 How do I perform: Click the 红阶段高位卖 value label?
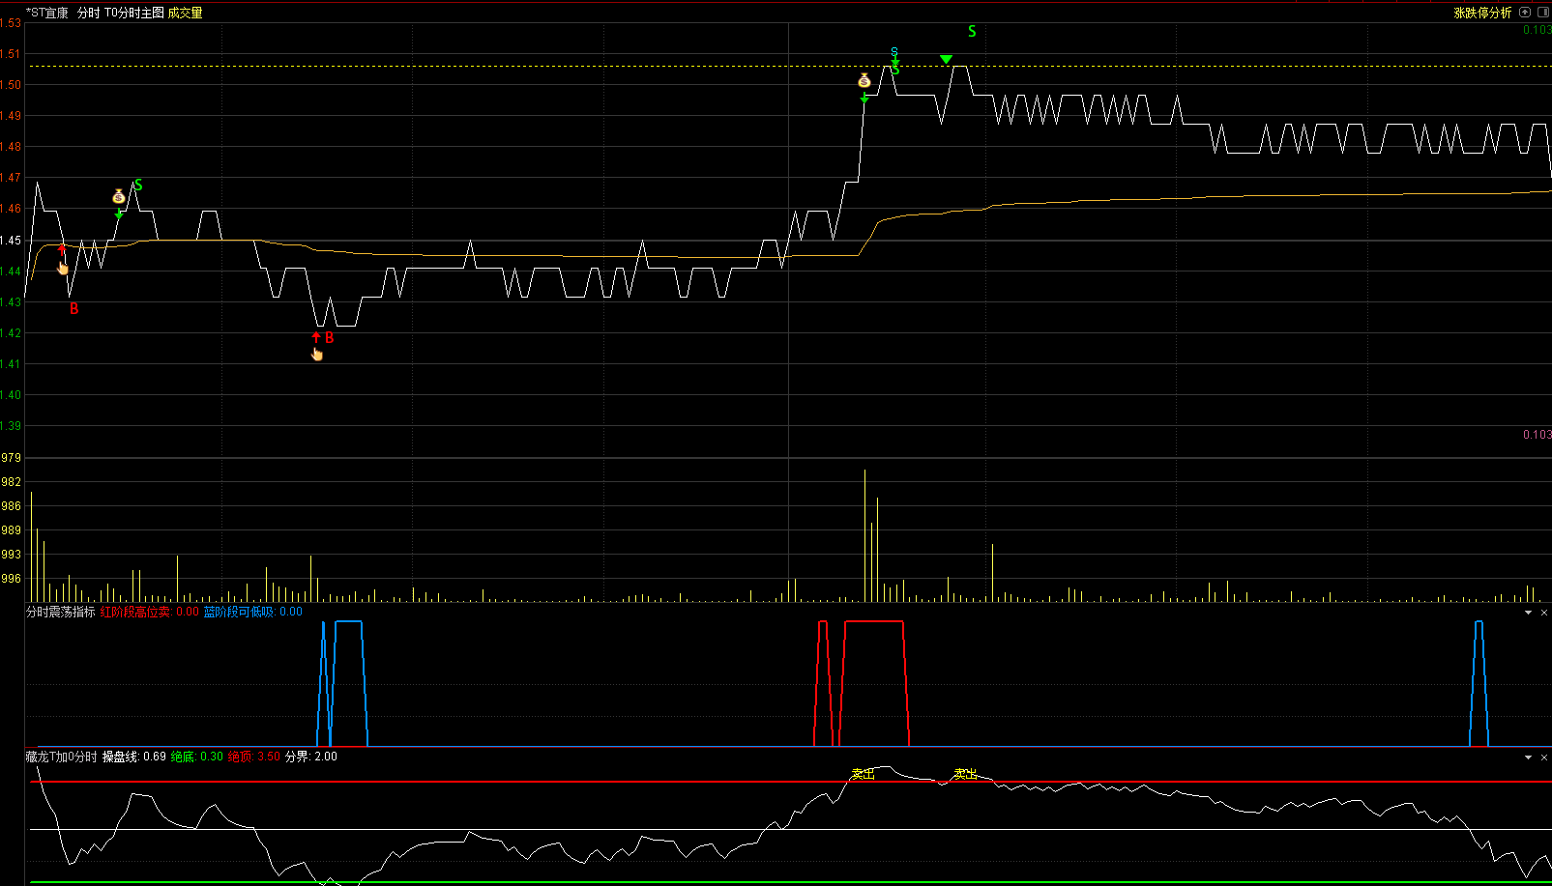click(x=150, y=612)
